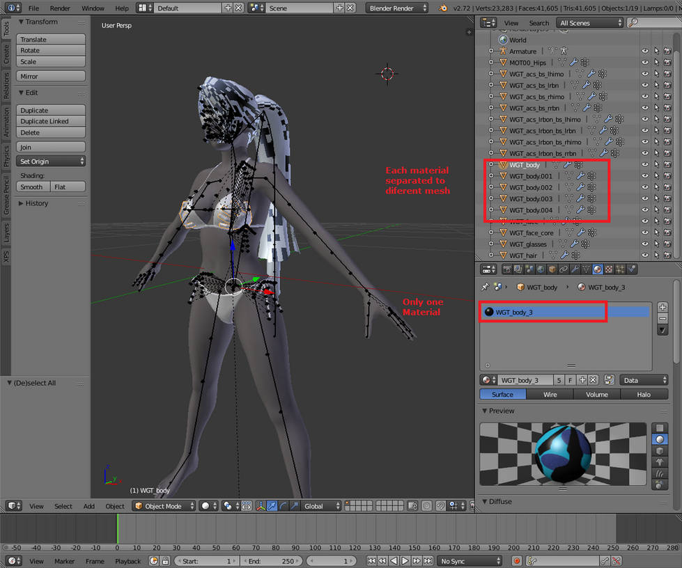The width and height of the screenshot is (682, 568).
Task: Open the Constraints properties chain icon
Action: point(564,269)
